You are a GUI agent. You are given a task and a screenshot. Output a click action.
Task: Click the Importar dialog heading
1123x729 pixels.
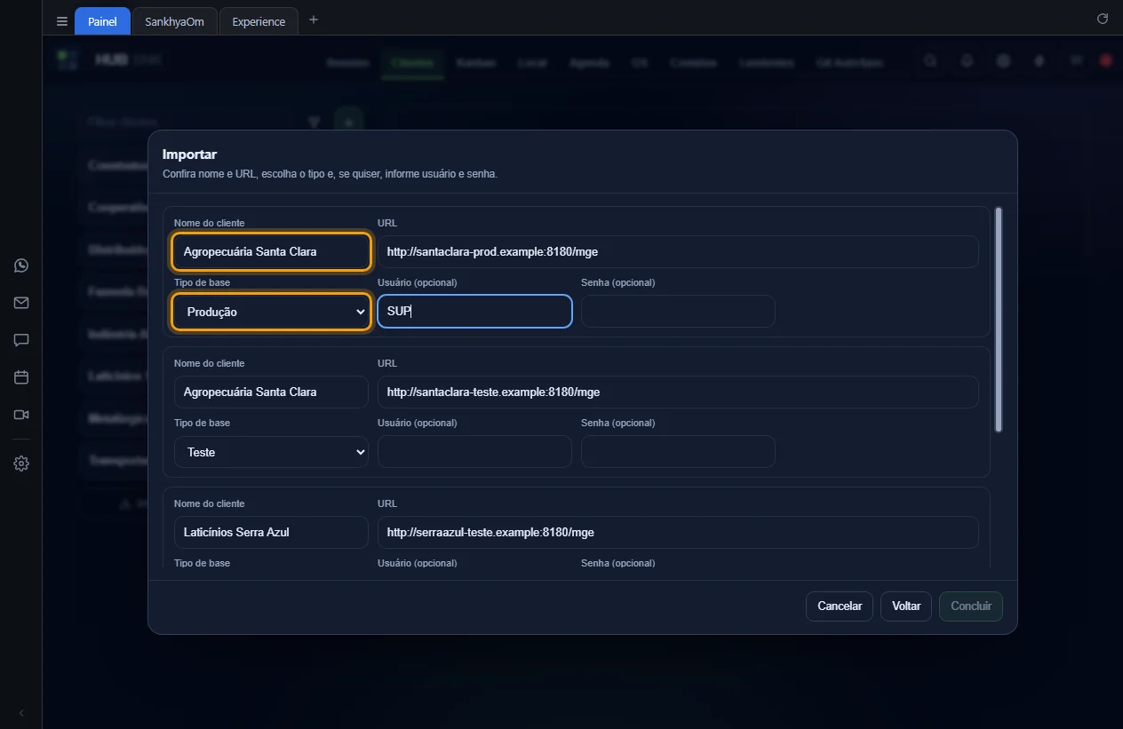point(190,155)
